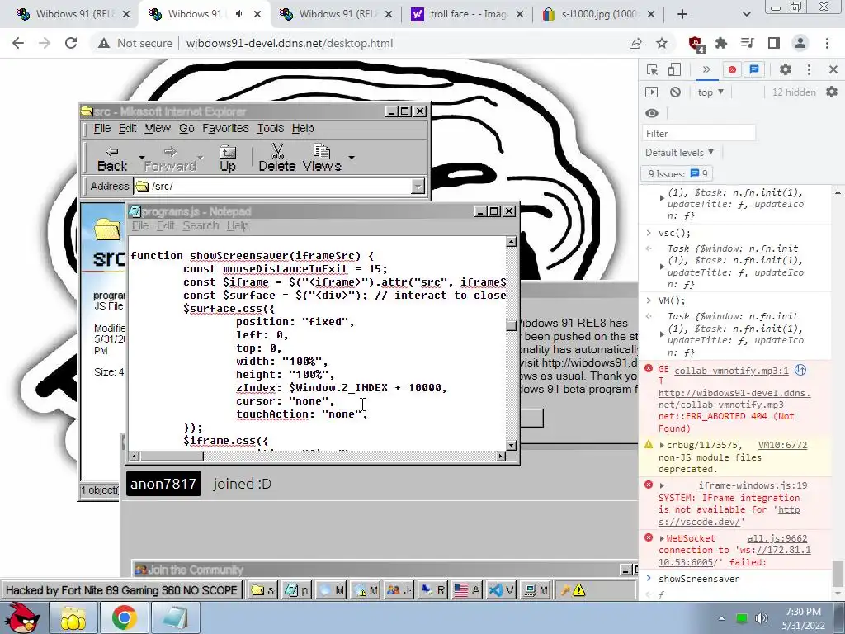Click Delete scissors button in explorer
The width and height of the screenshot is (845, 634).
tap(277, 158)
